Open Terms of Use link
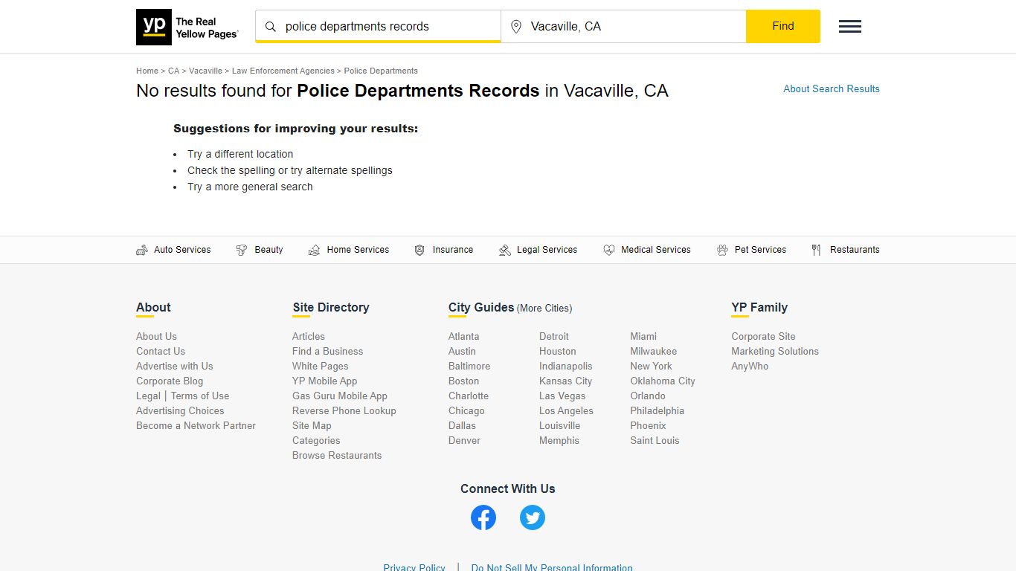This screenshot has height=571, width=1016. [200, 396]
